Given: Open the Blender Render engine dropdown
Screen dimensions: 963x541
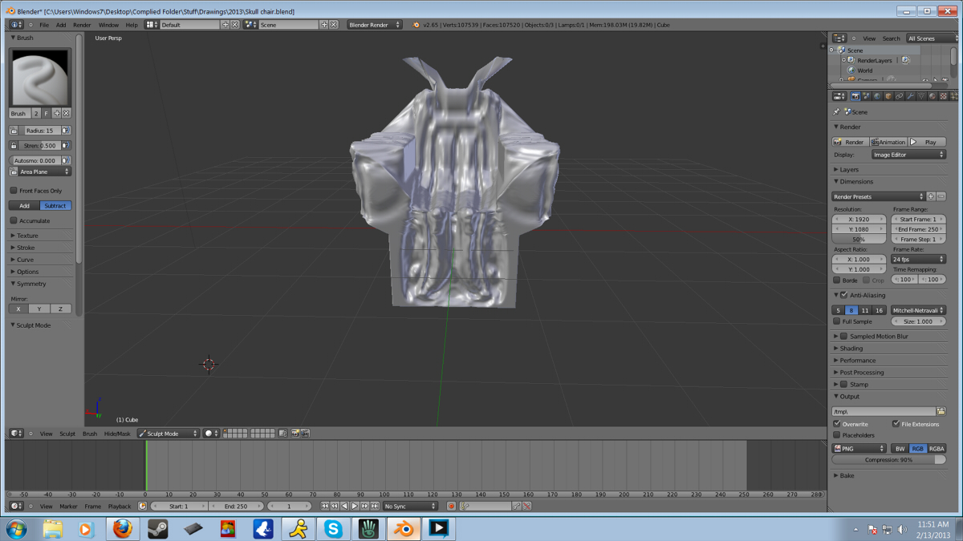Looking at the screenshot, I should coord(374,25).
